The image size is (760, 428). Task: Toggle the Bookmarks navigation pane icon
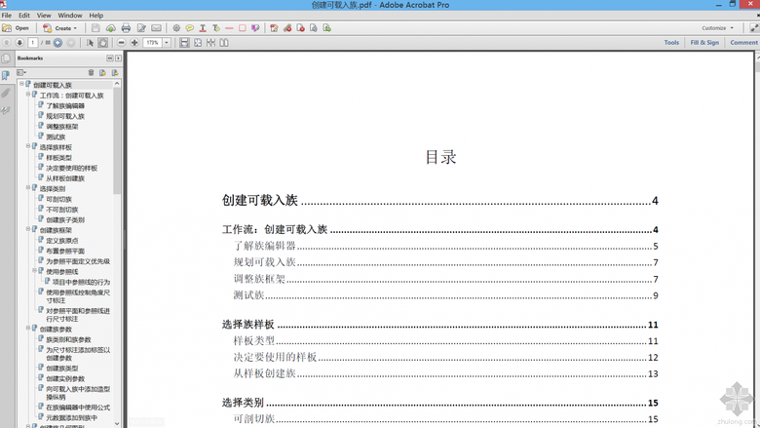click(x=6, y=75)
